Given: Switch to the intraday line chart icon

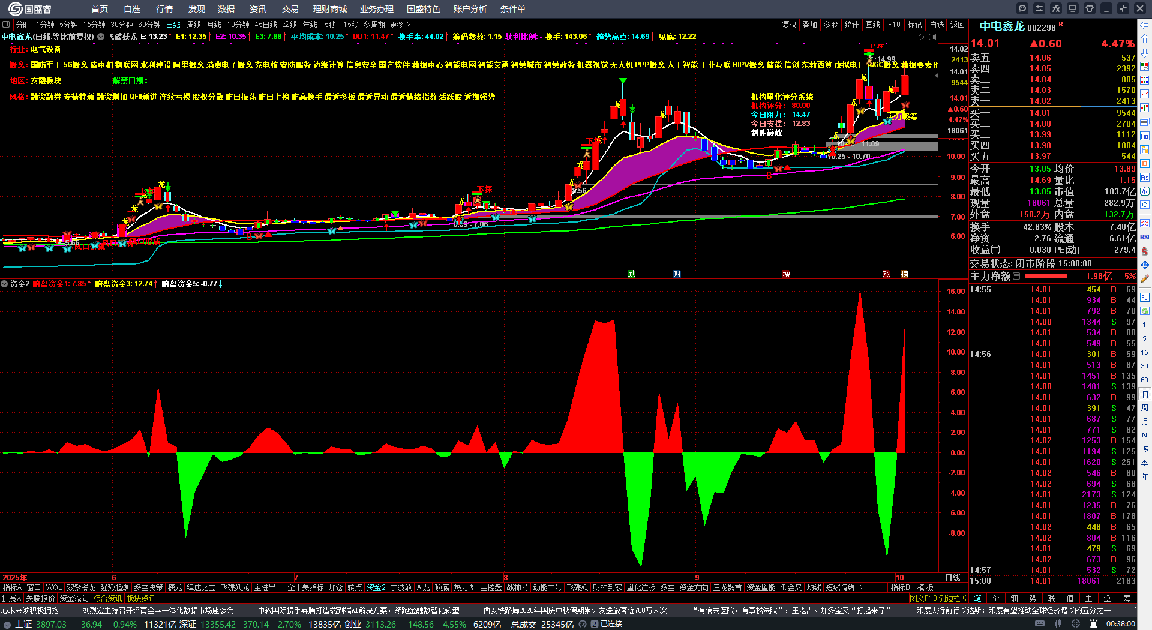Looking at the screenshot, I should (1145, 94).
